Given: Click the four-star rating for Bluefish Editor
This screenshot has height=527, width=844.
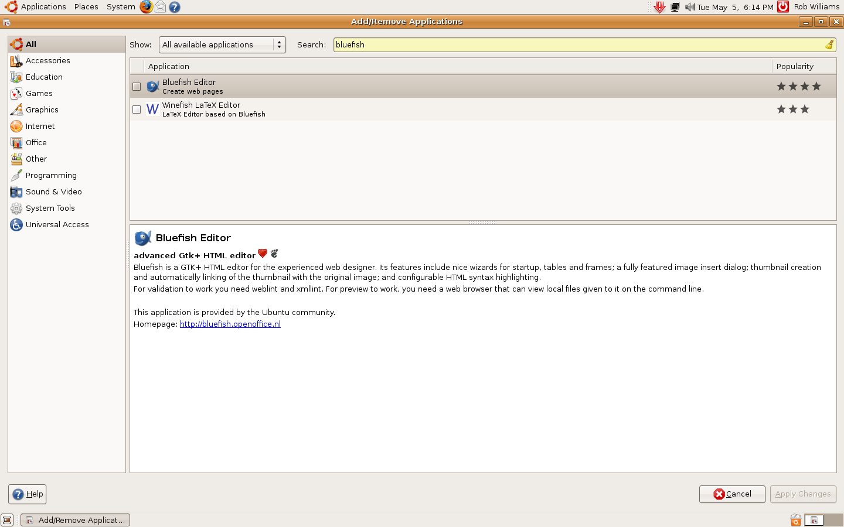Looking at the screenshot, I should pos(799,87).
